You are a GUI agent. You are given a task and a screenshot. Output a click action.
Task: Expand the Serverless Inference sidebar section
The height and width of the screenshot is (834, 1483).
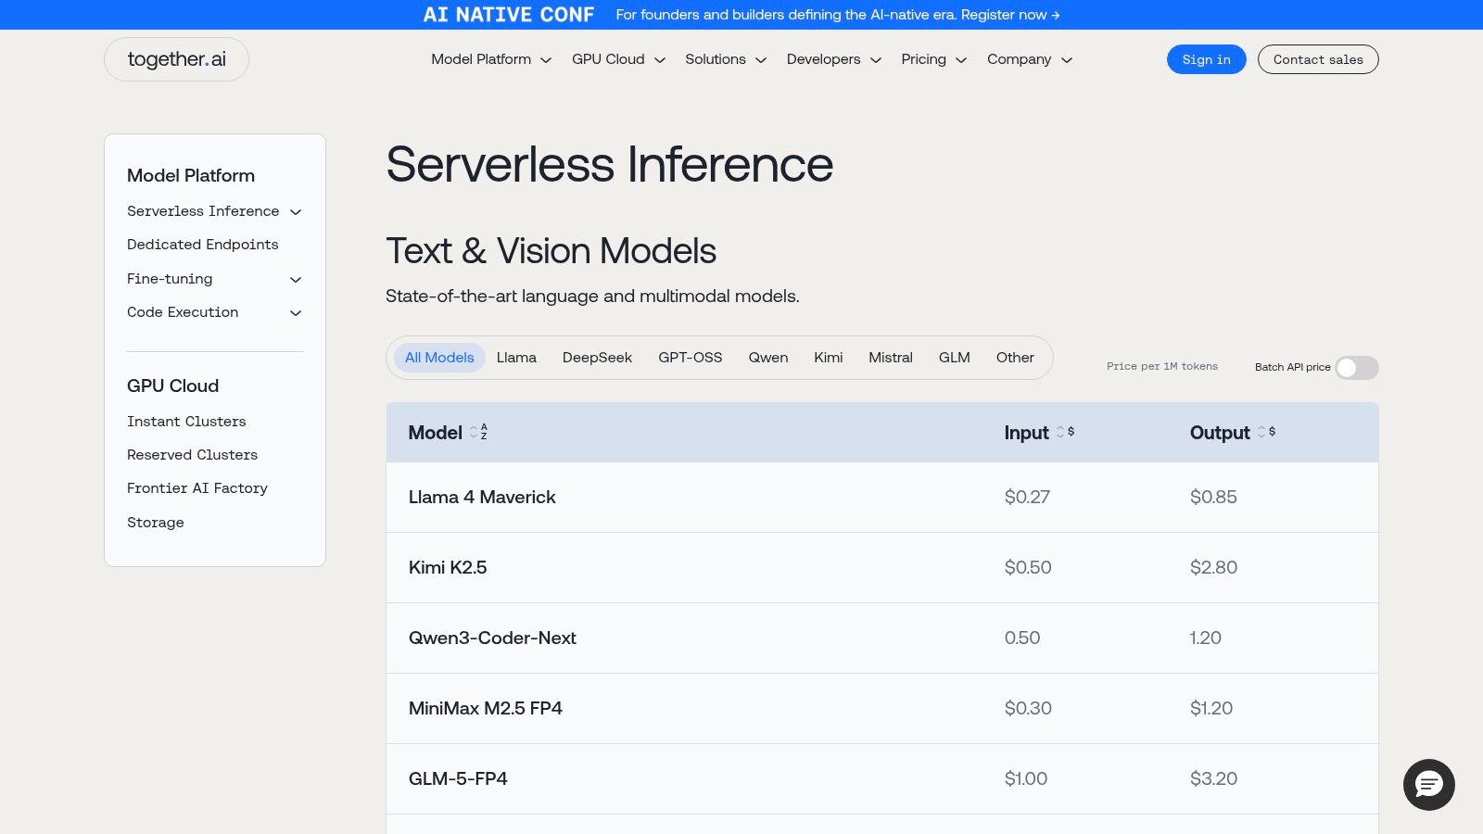296,211
